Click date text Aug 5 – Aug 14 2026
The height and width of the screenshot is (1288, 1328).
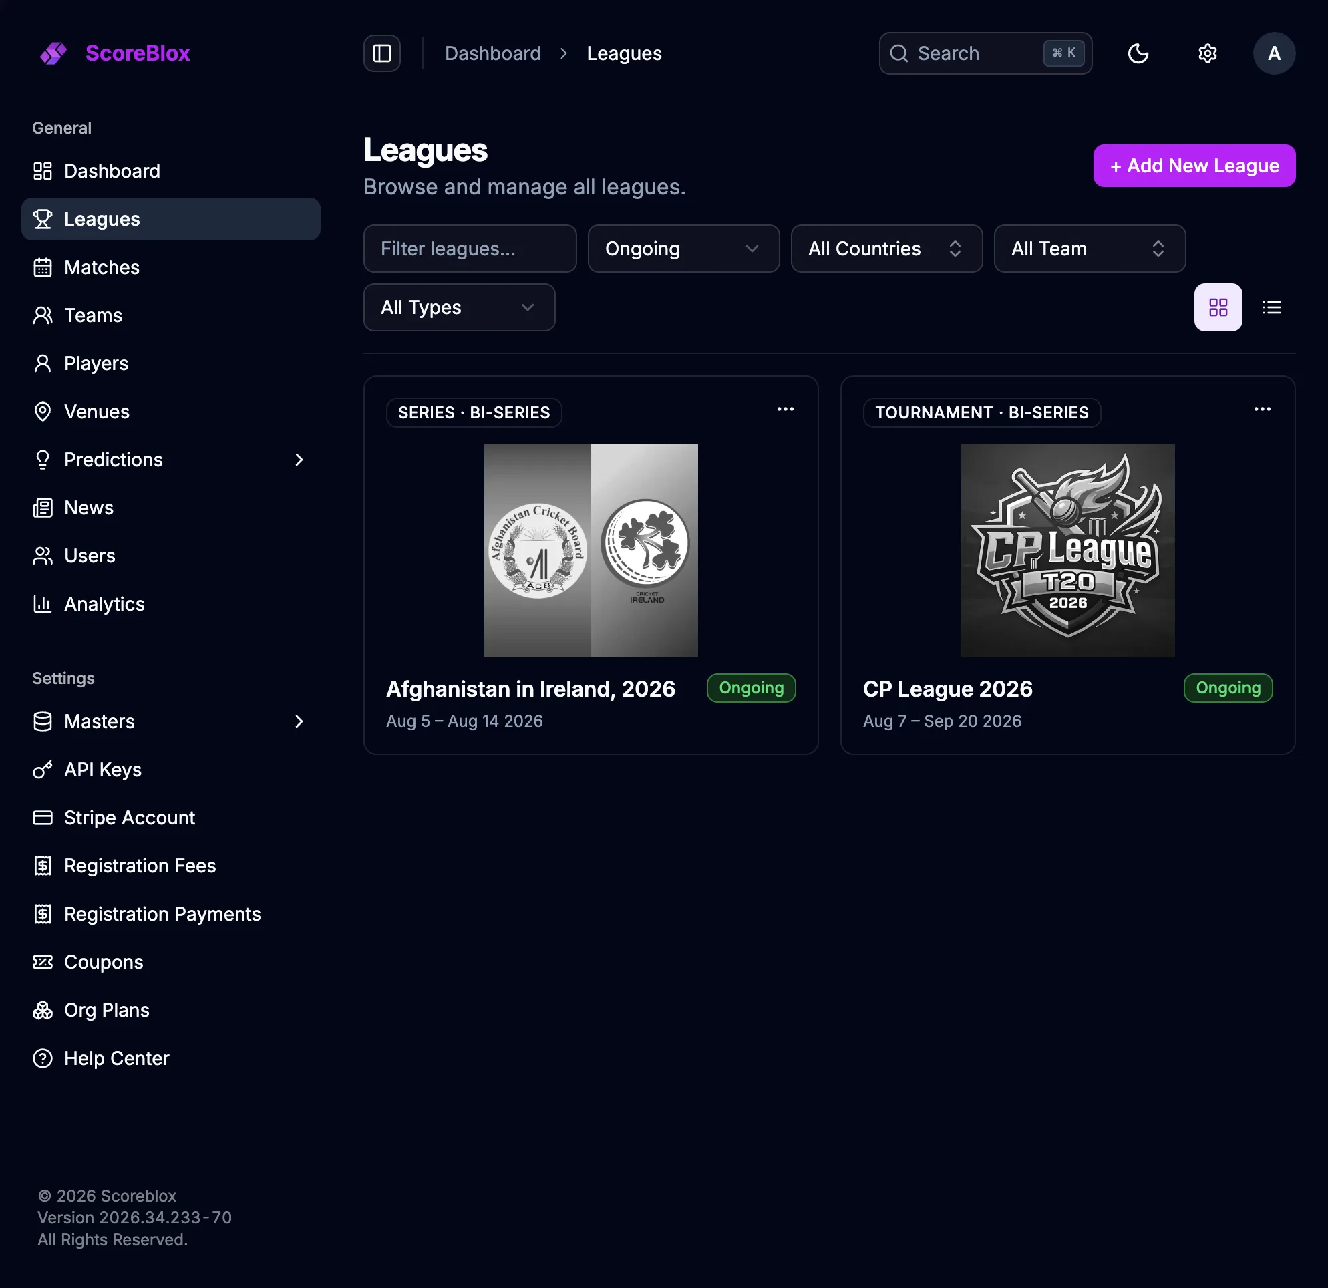[464, 721]
